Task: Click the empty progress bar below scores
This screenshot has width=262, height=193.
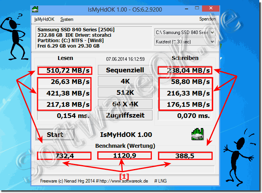Action: pos(126,169)
